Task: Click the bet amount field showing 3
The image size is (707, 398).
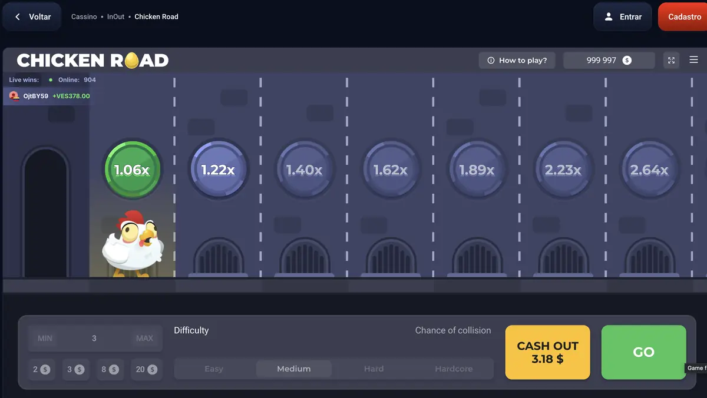Action: tap(94, 338)
